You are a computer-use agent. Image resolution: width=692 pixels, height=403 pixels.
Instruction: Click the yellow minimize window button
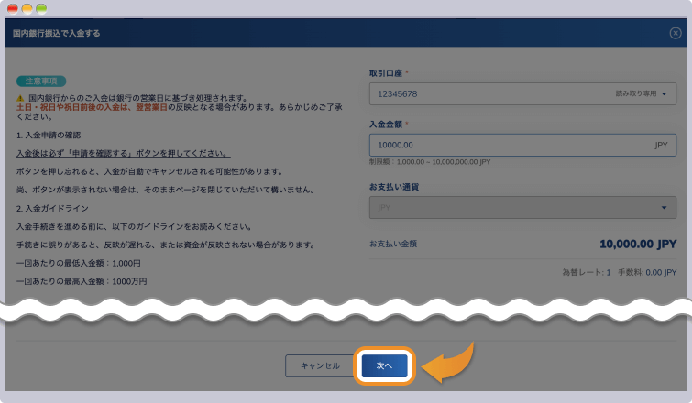27,8
